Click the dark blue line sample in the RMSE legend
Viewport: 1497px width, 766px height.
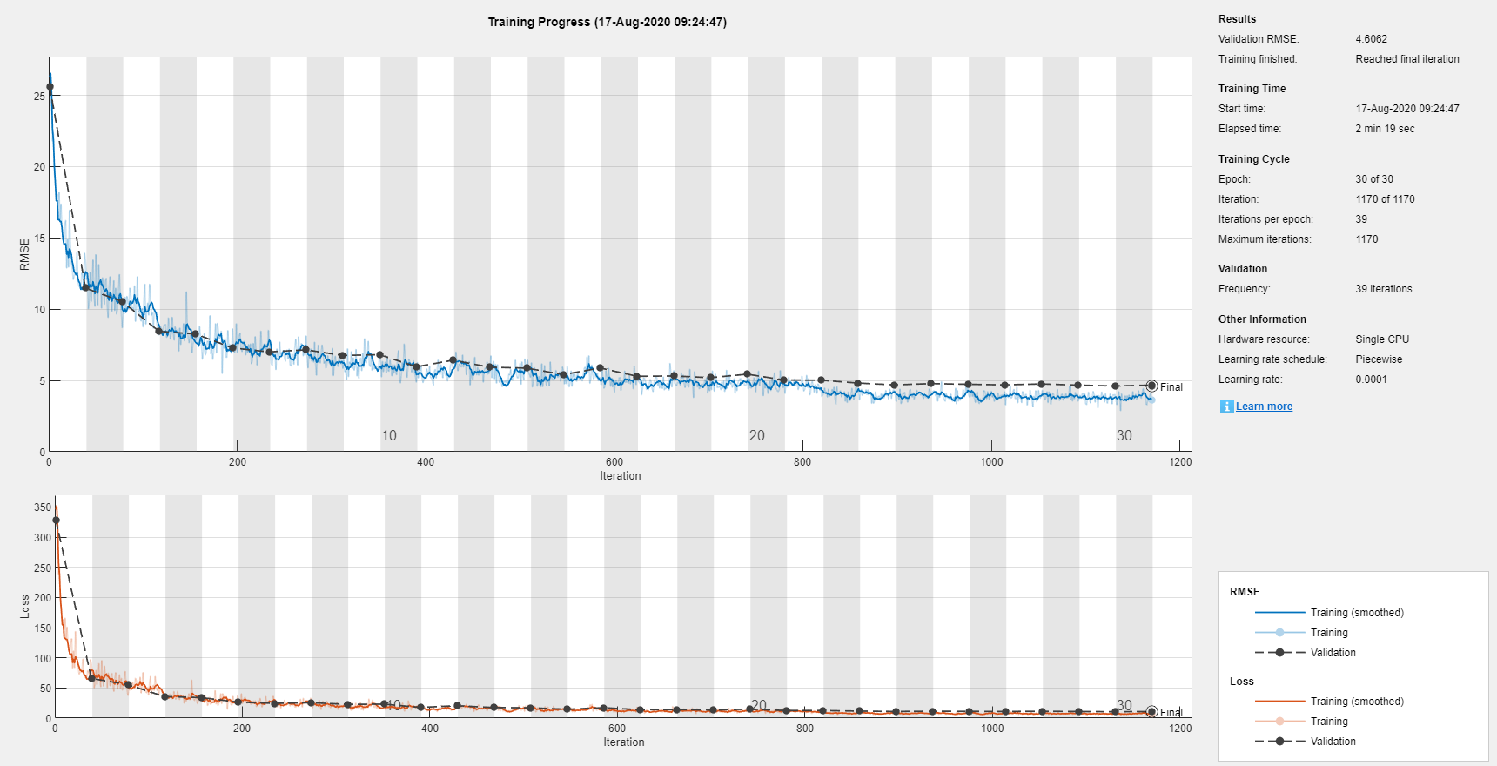click(1279, 613)
